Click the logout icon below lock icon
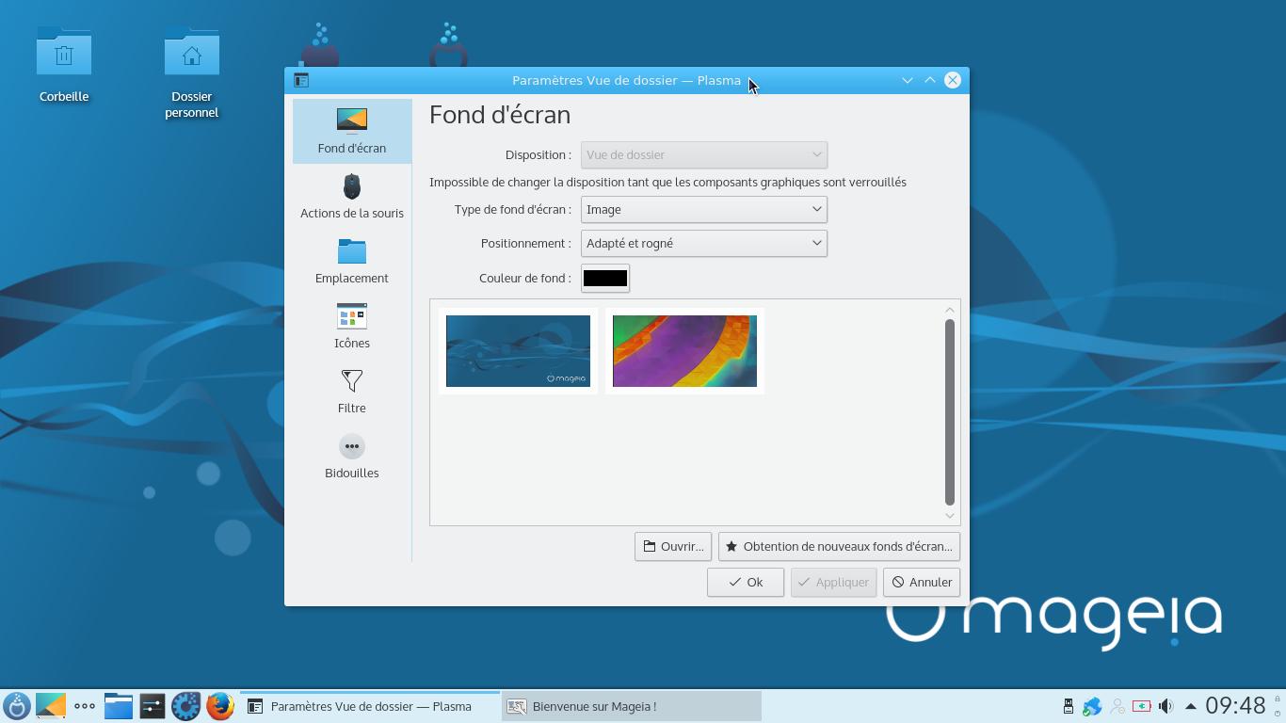Screen dimensions: 1286x723 (1278, 713)
